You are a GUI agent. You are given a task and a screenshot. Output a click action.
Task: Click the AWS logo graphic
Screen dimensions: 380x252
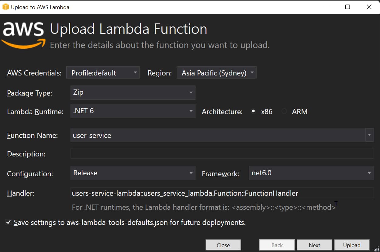[x=23, y=32]
